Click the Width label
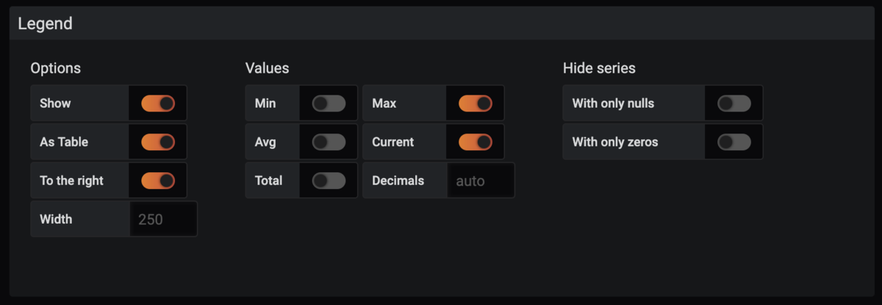Screen dimensions: 882x305 [x=56, y=219]
